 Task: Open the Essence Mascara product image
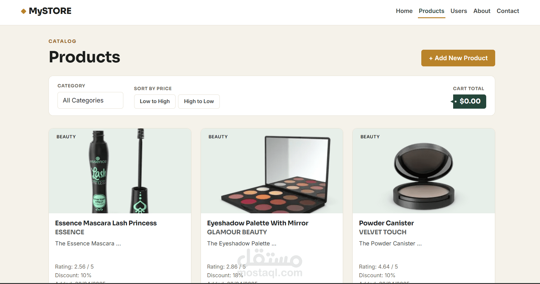(120, 171)
